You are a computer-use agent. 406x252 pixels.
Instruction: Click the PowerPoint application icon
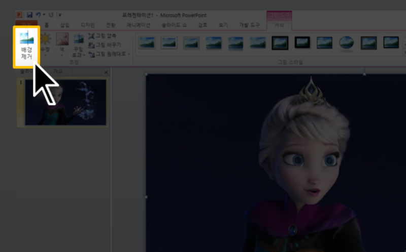coord(19,15)
